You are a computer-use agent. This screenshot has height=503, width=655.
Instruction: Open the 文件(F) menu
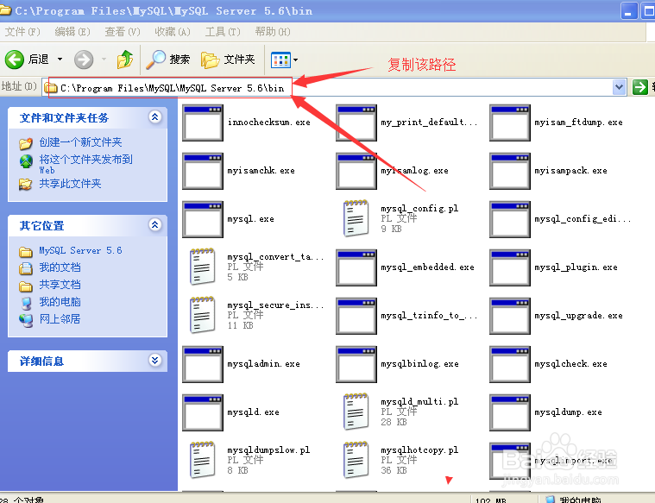coord(22,32)
